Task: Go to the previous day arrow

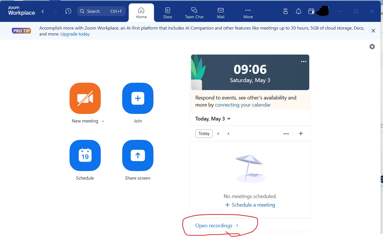Action: [218, 134]
